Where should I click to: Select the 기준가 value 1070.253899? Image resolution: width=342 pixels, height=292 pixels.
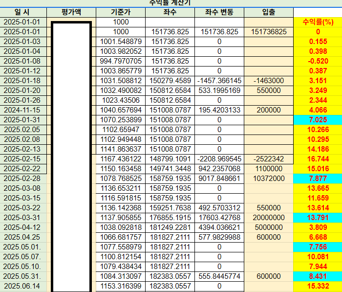pos(121,120)
